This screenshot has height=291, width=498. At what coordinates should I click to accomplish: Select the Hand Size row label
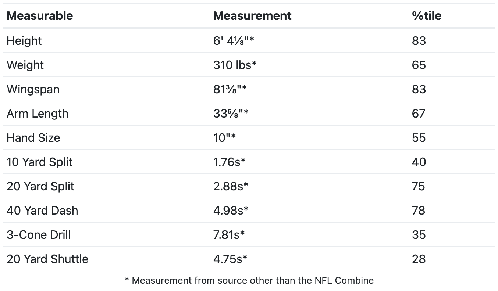pos(33,137)
